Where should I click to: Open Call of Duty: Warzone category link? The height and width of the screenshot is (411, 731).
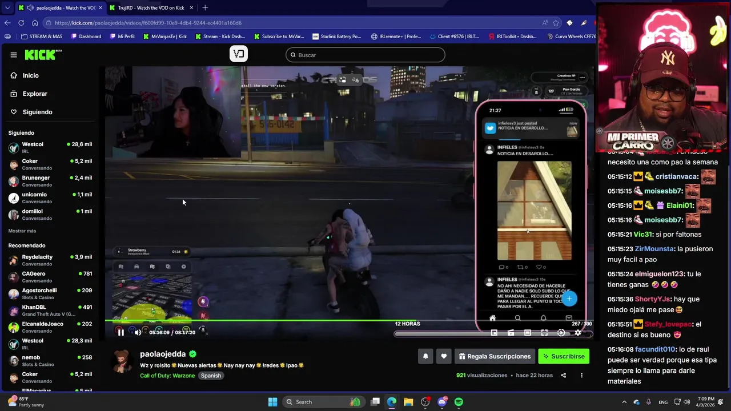pos(167,376)
